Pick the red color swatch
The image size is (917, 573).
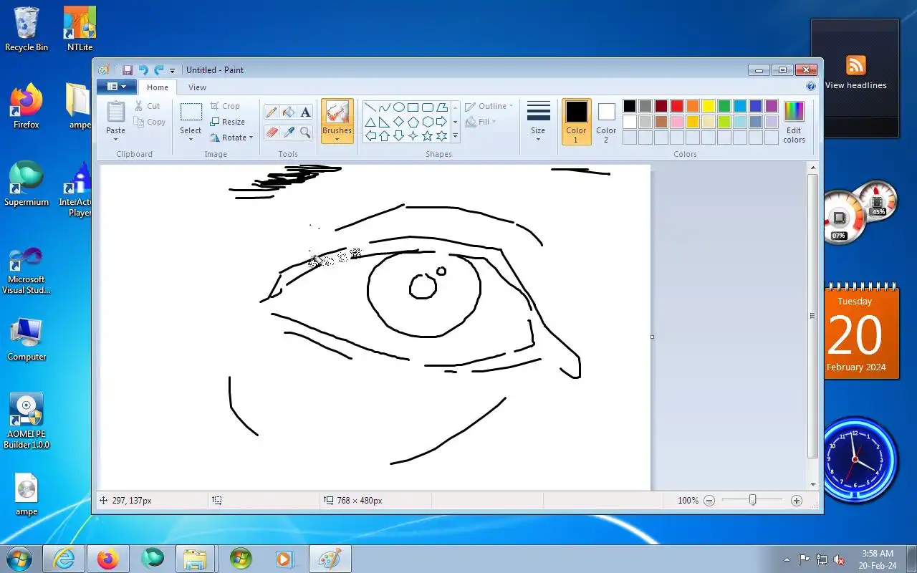click(677, 106)
